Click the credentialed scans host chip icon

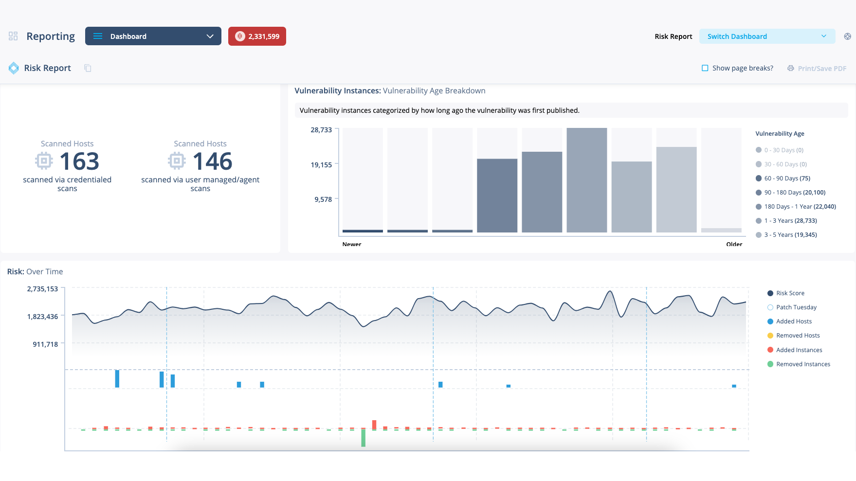[44, 160]
